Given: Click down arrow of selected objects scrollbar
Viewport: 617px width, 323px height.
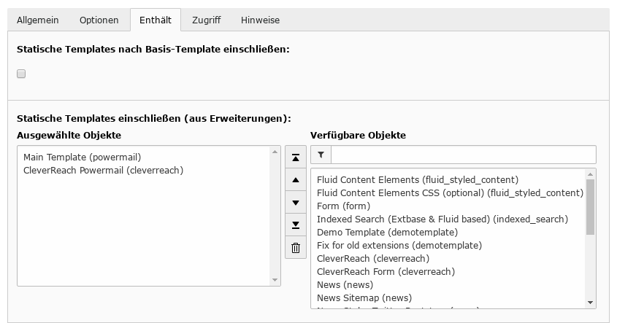Looking at the screenshot, I should (275, 280).
